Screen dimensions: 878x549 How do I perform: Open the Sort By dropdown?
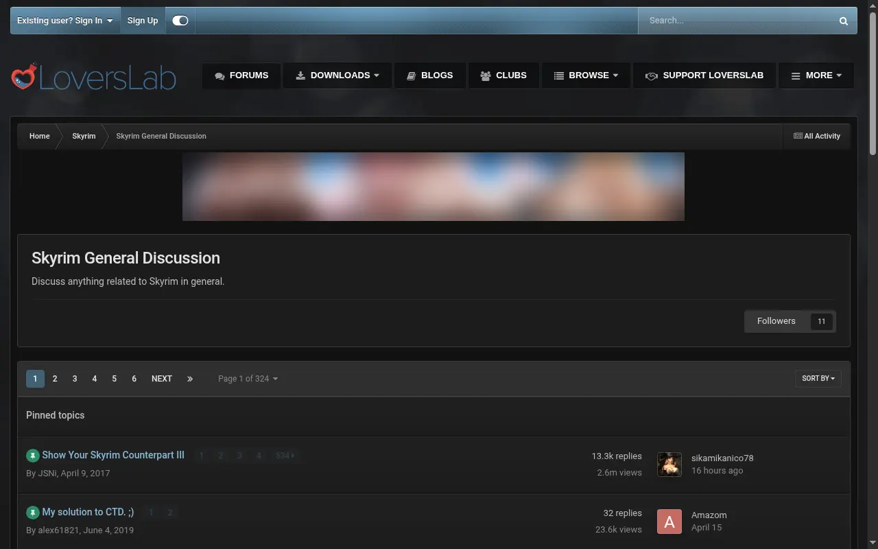[x=818, y=379]
